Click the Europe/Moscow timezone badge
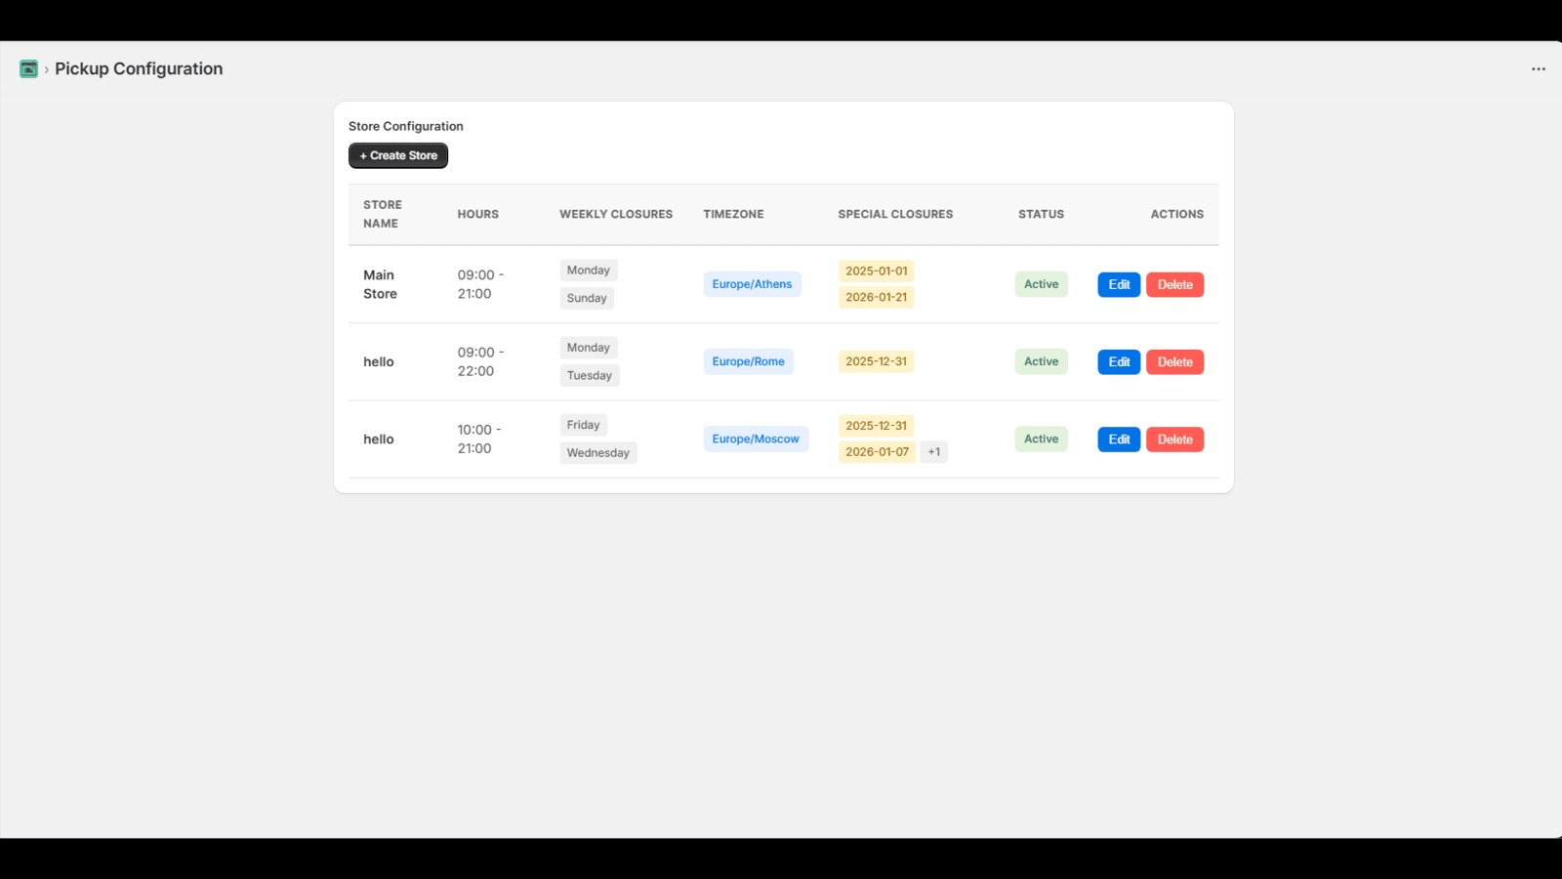This screenshot has height=879, width=1562. (x=756, y=439)
